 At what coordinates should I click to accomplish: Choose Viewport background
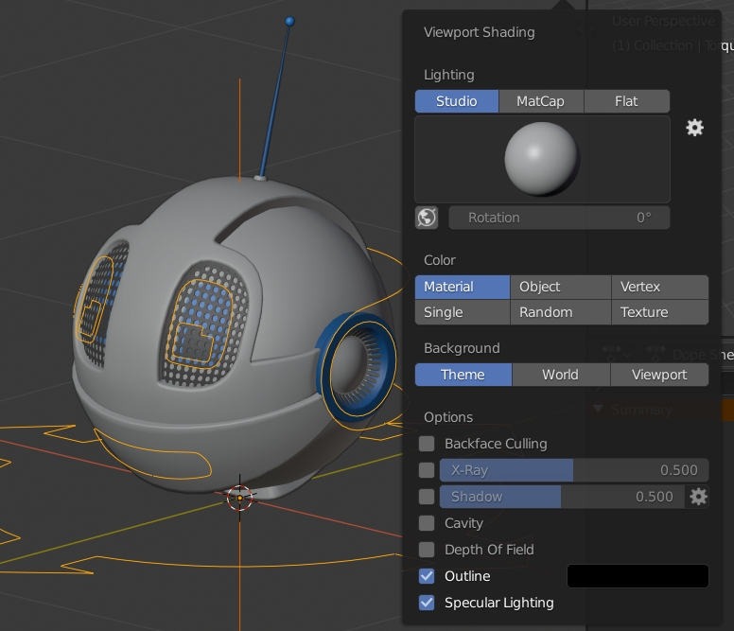[659, 375]
